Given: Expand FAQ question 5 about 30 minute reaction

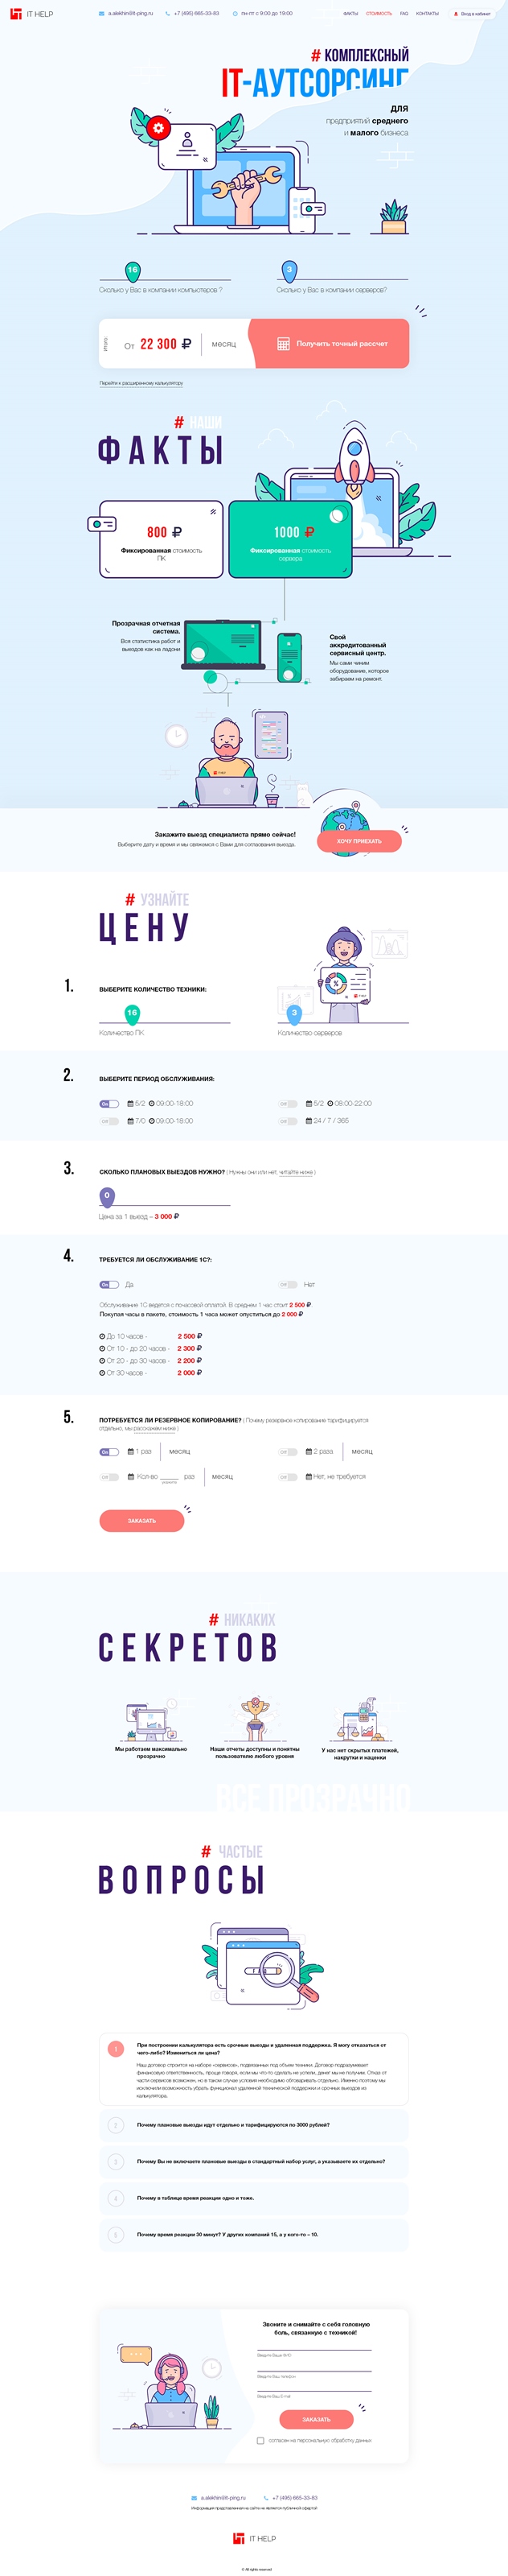Looking at the screenshot, I should pyautogui.click(x=253, y=2234).
